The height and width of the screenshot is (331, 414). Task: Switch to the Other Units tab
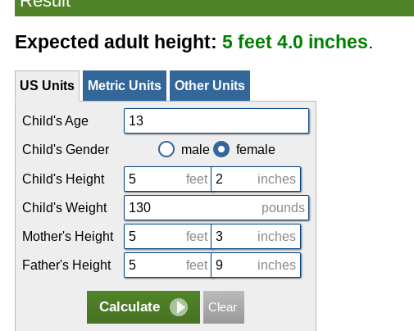click(x=210, y=86)
